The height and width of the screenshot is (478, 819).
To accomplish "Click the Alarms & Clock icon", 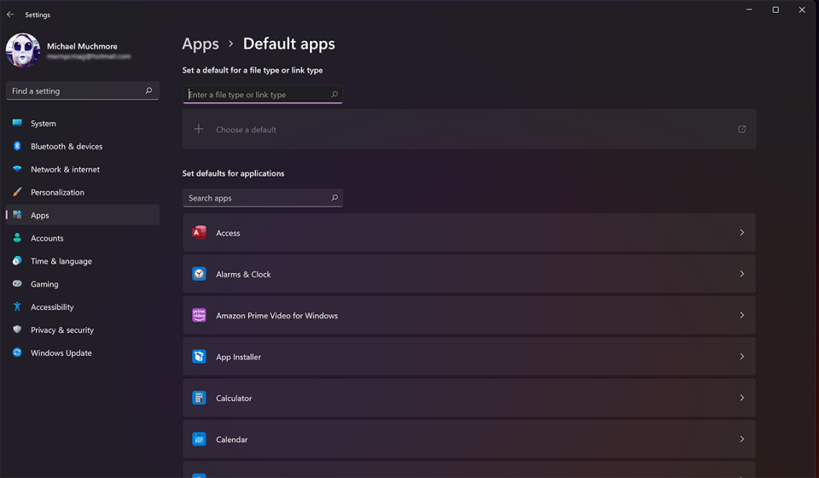I will [199, 274].
